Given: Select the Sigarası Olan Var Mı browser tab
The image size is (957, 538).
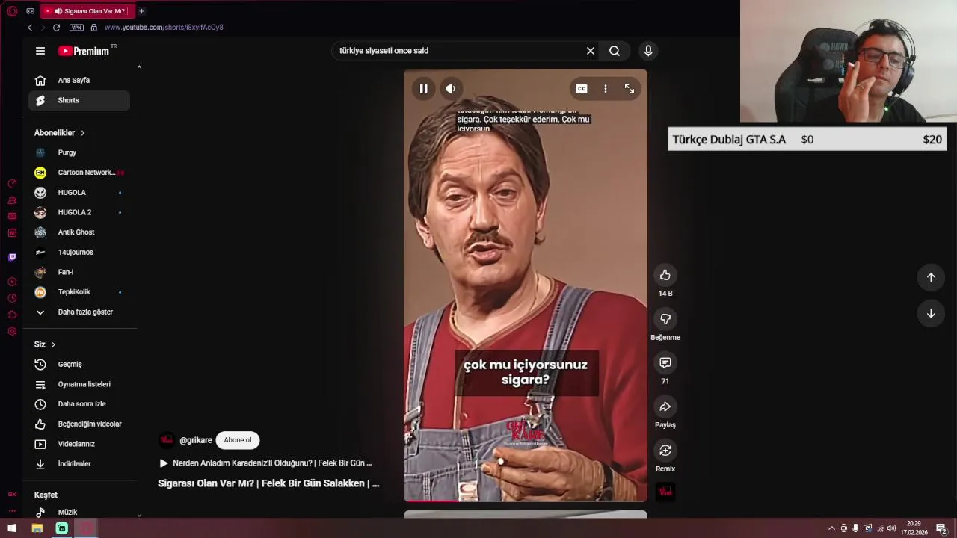Looking at the screenshot, I should (88, 11).
